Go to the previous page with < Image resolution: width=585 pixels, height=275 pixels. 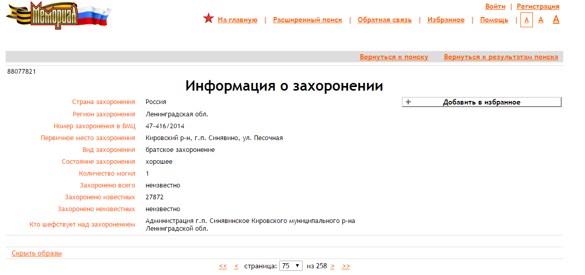(236, 266)
